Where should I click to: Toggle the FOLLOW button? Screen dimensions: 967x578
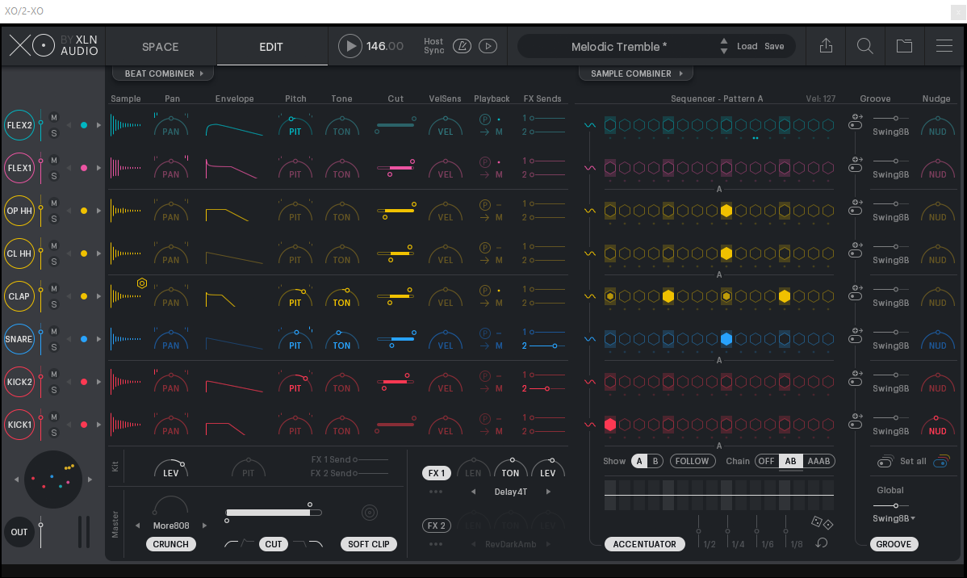coord(692,461)
